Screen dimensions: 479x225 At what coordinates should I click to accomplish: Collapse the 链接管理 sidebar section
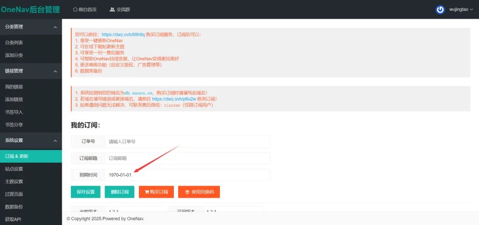click(x=31, y=71)
